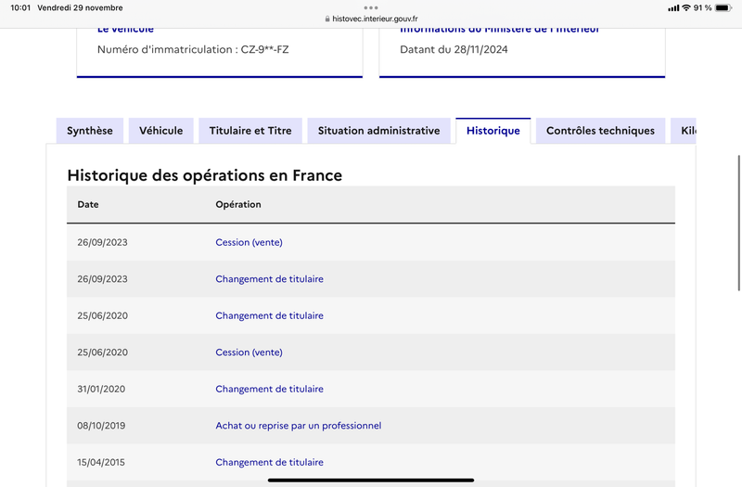Tap the padlock icon in address bar

click(x=327, y=19)
